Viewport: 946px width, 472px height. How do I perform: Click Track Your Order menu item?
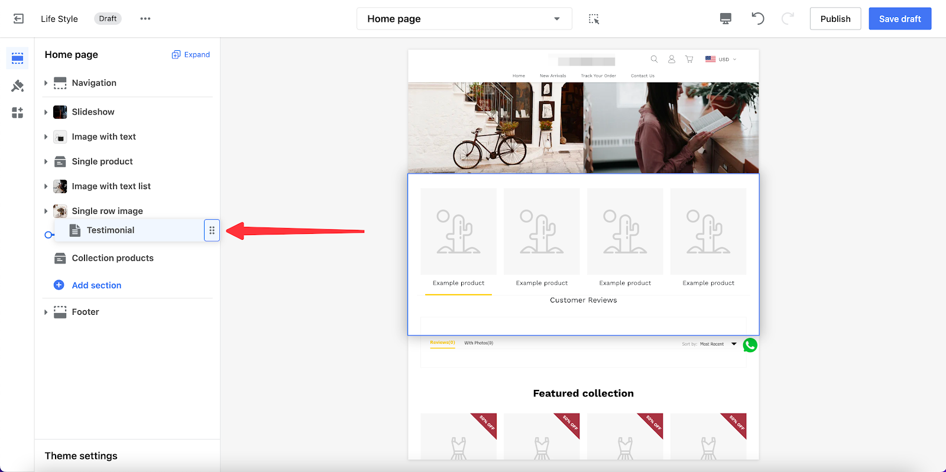598,76
